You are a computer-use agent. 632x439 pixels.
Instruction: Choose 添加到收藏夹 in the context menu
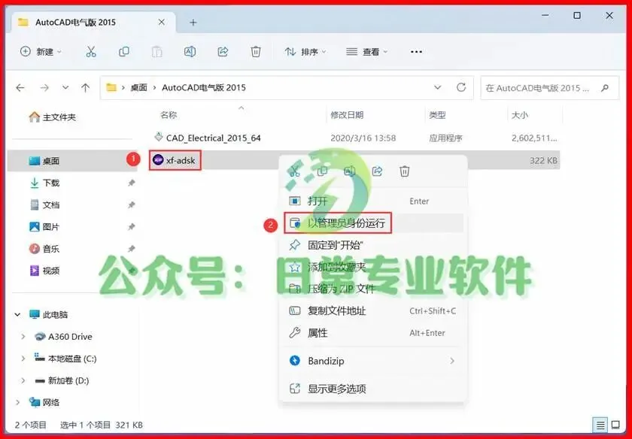pyautogui.click(x=373, y=267)
